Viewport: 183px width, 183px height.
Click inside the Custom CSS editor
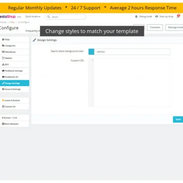click(x=132, y=82)
